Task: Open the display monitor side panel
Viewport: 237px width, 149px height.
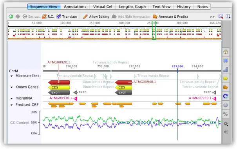Action: [226, 61]
